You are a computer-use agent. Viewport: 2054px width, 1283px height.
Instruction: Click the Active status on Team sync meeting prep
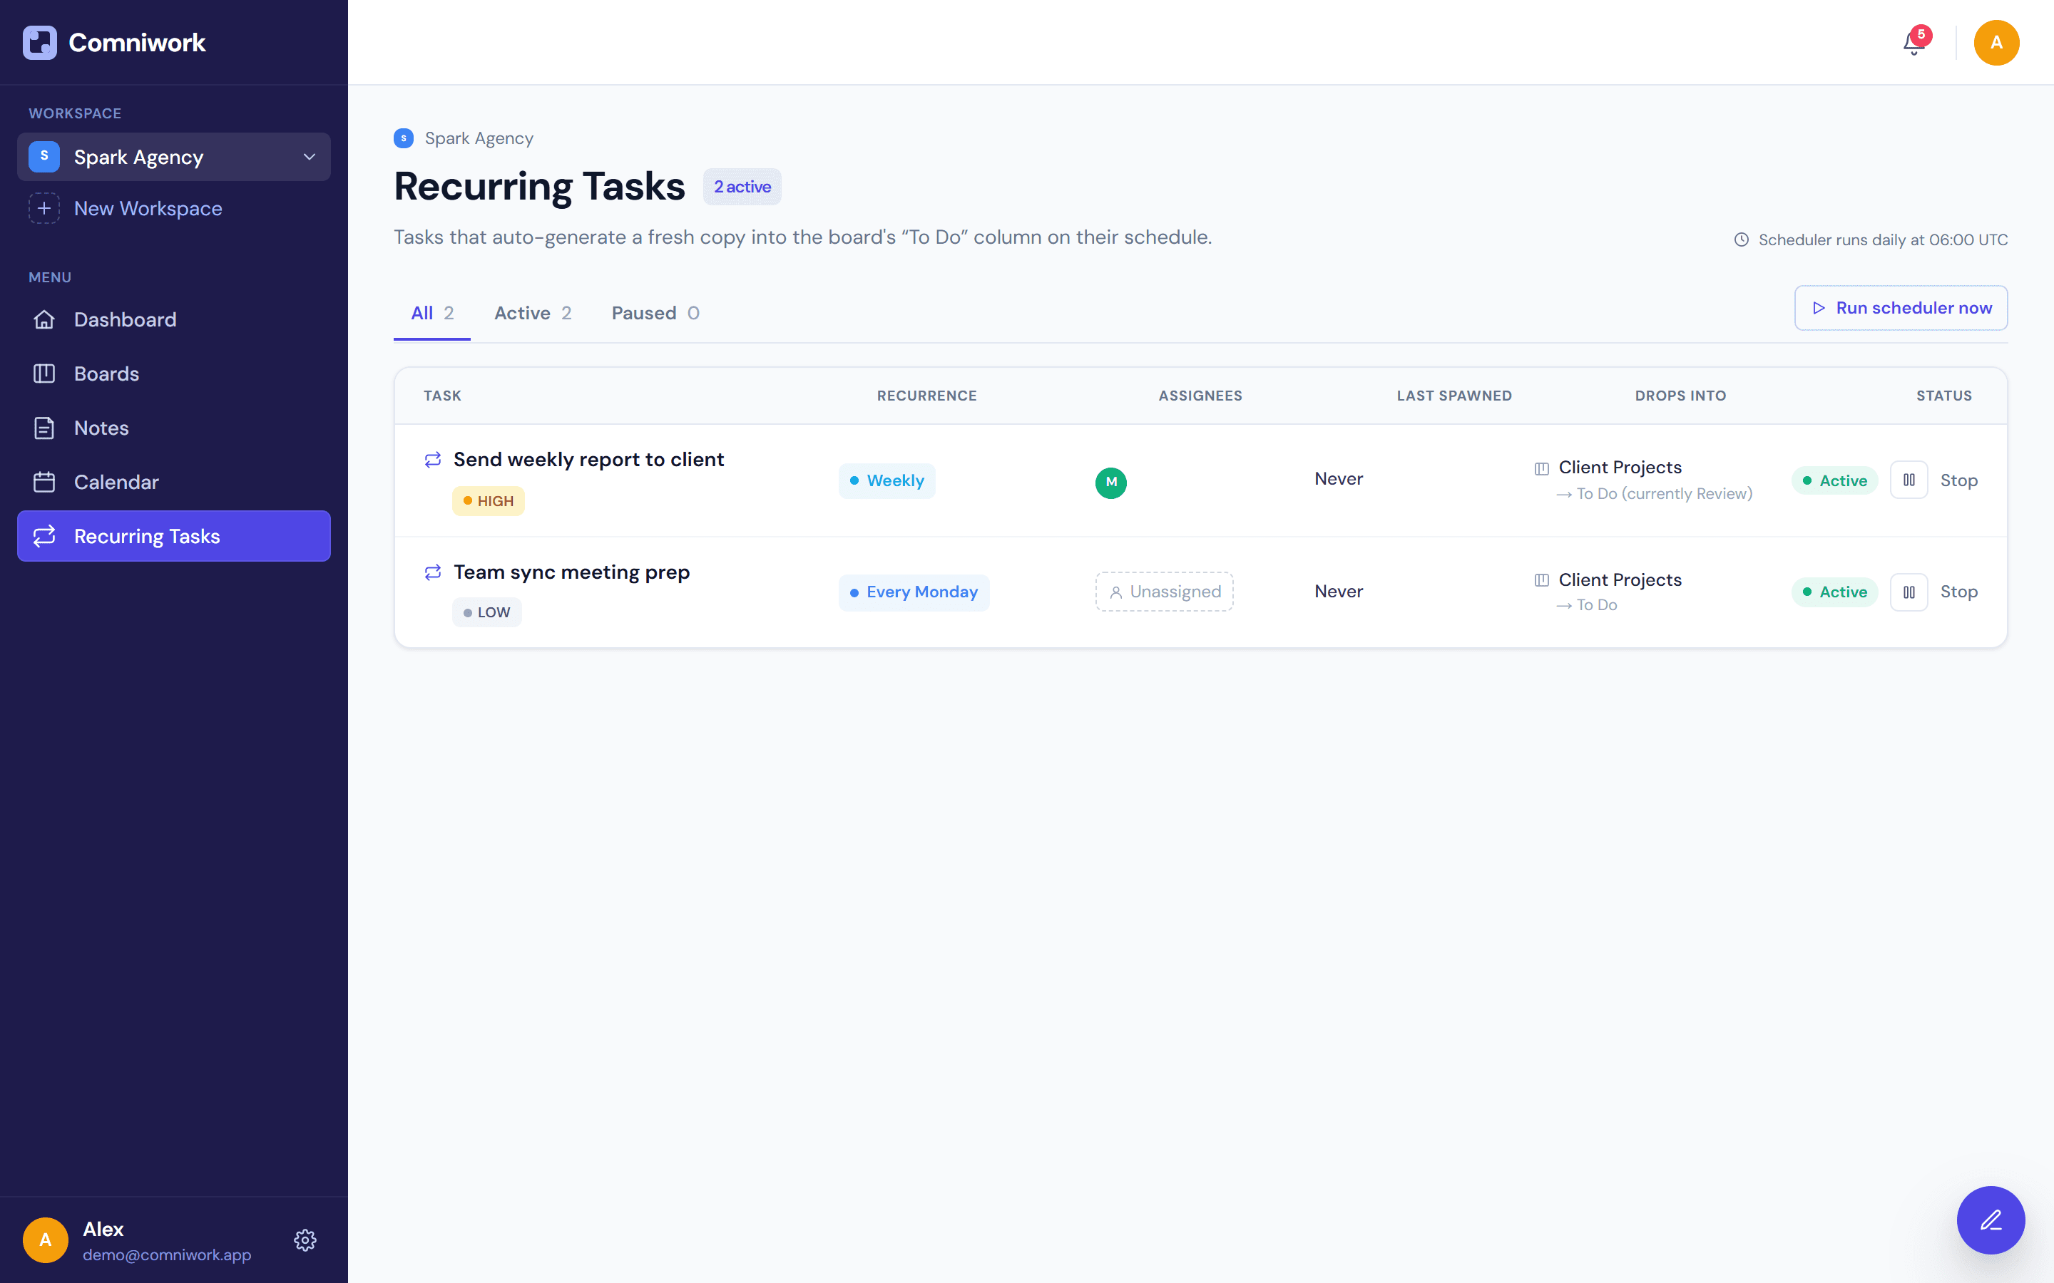pos(1834,592)
